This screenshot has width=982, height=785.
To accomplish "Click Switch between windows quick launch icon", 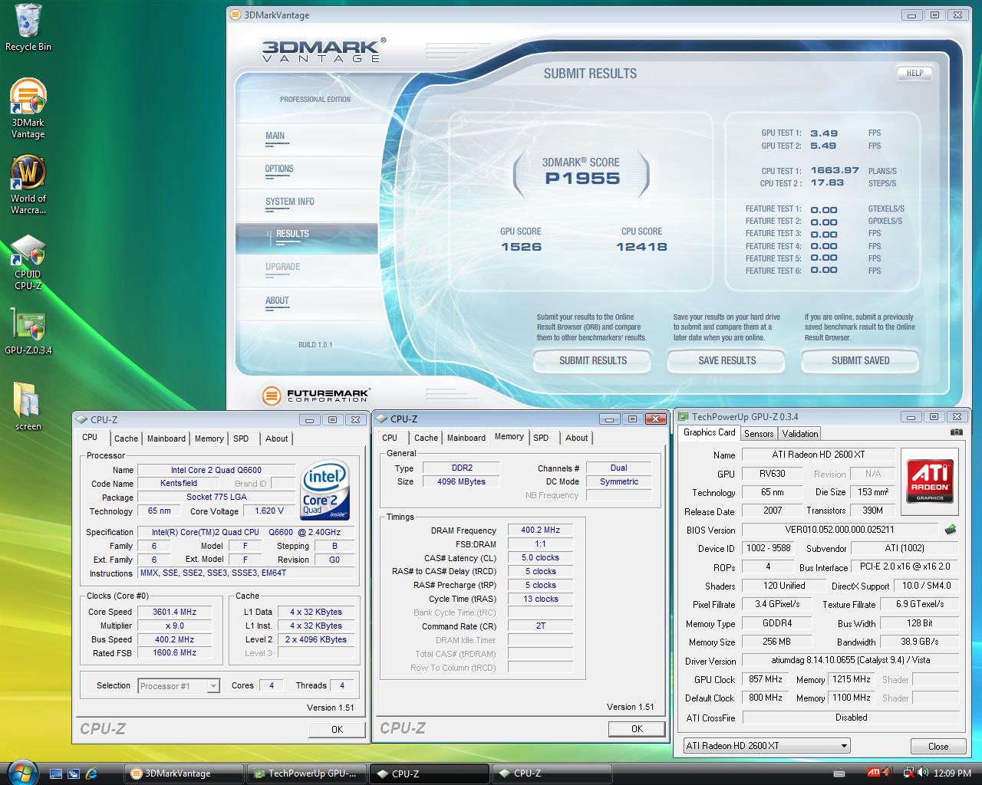I will point(74,774).
